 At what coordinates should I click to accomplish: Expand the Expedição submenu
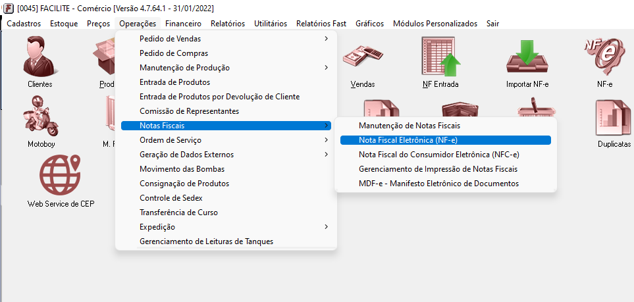(226, 227)
